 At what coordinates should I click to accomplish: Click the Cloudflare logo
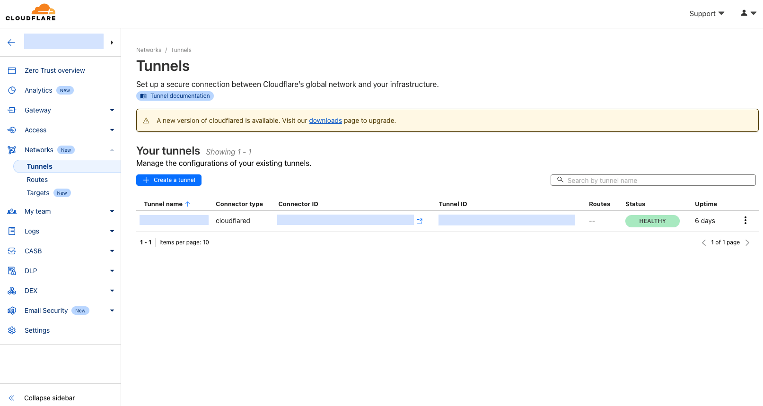pyautogui.click(x=31, y=12)
